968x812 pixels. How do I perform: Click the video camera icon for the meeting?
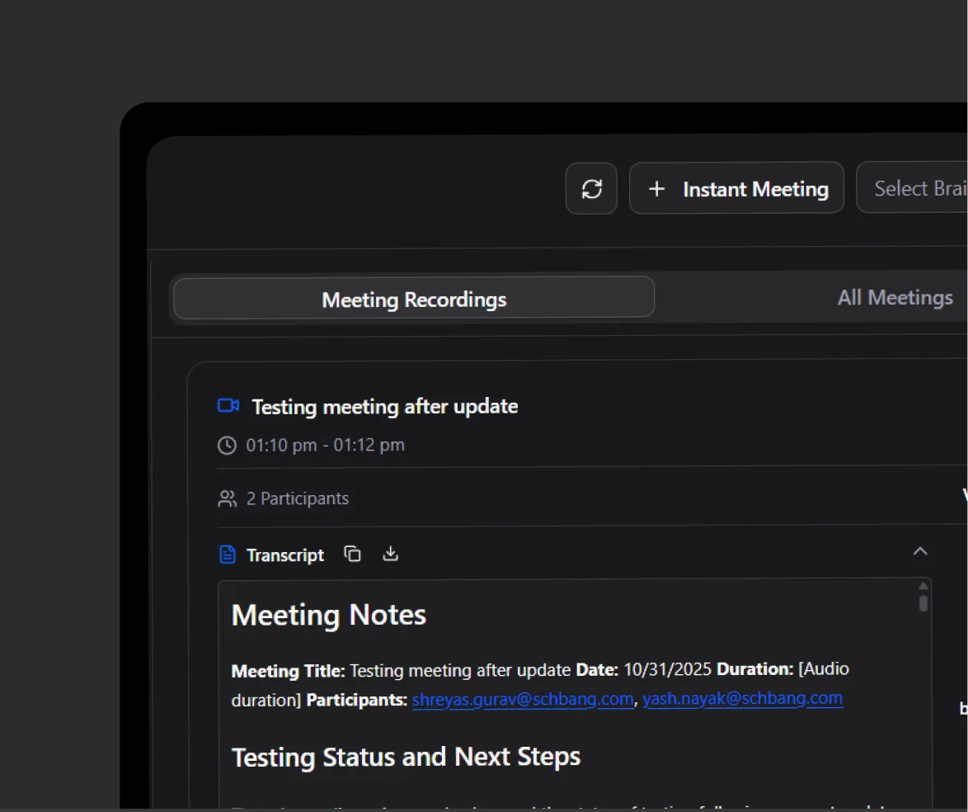[227, 405]
